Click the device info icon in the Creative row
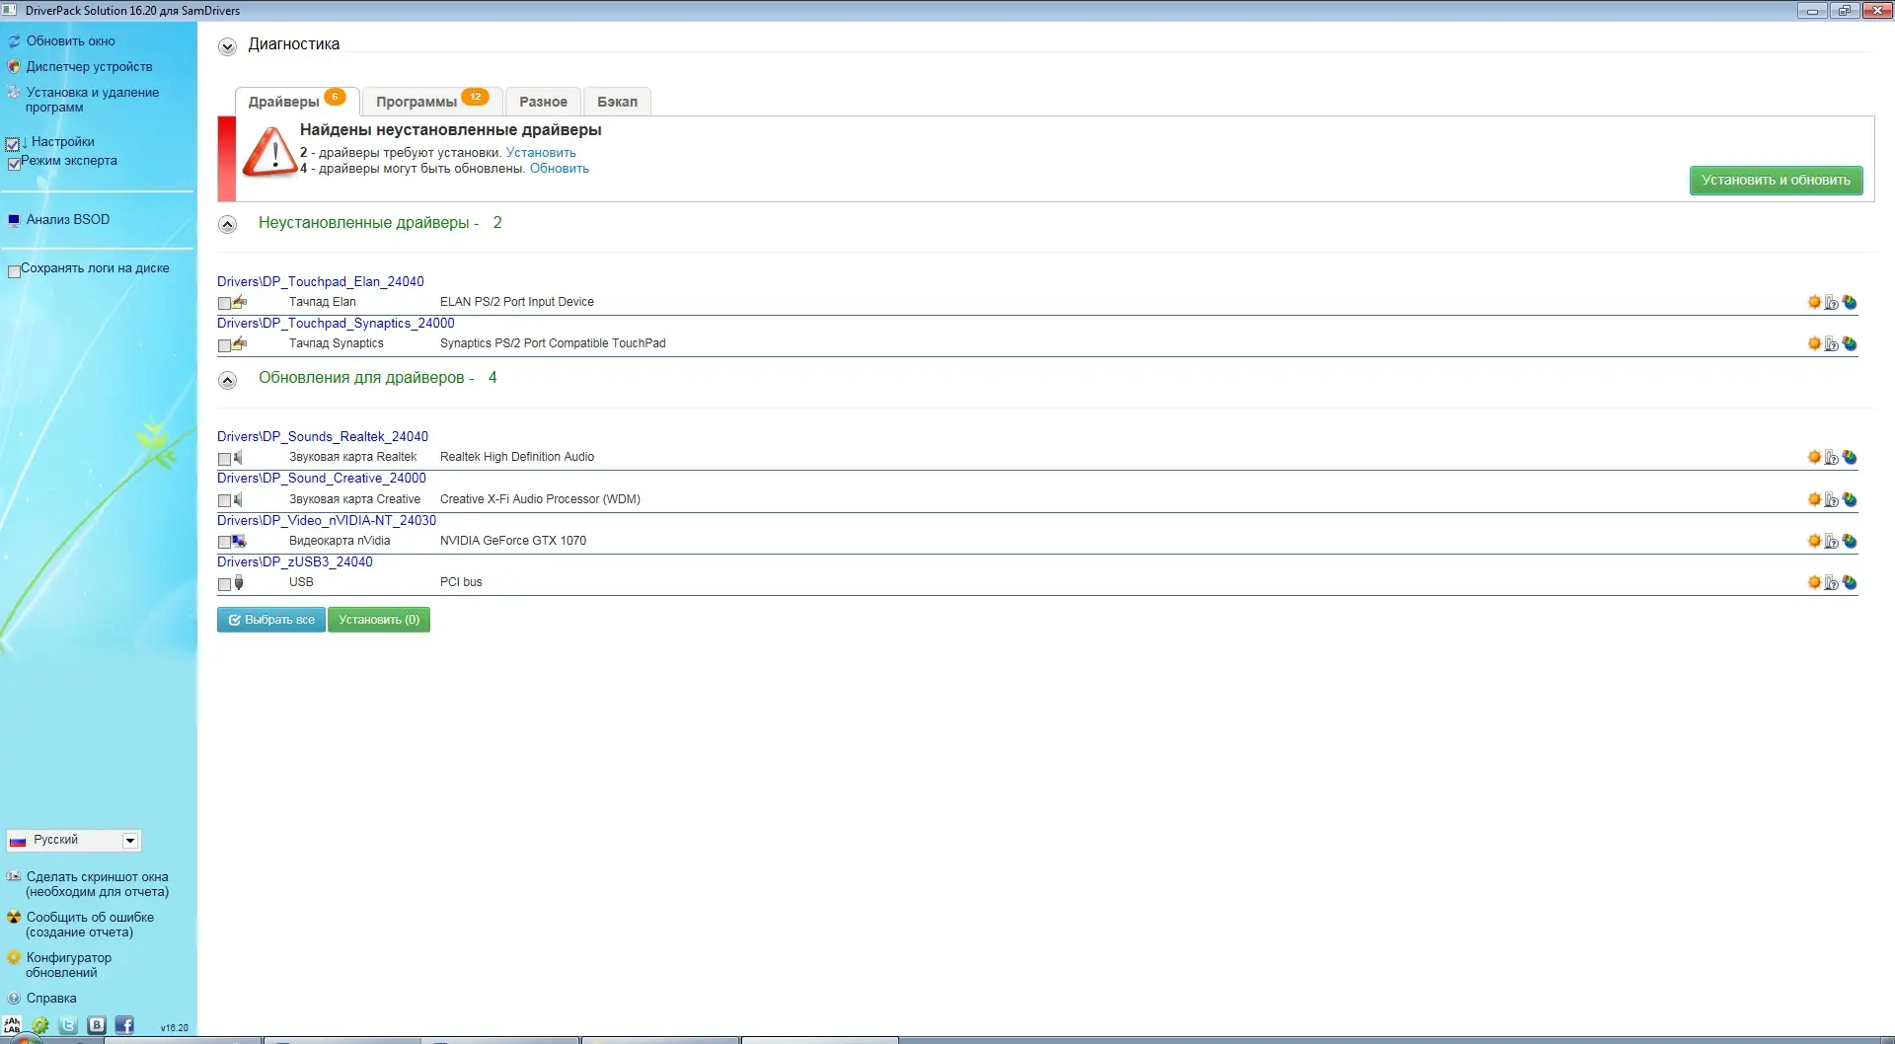This screenshot has width=1895, height=1044. pyautogui.click(x=1832, y=500)
